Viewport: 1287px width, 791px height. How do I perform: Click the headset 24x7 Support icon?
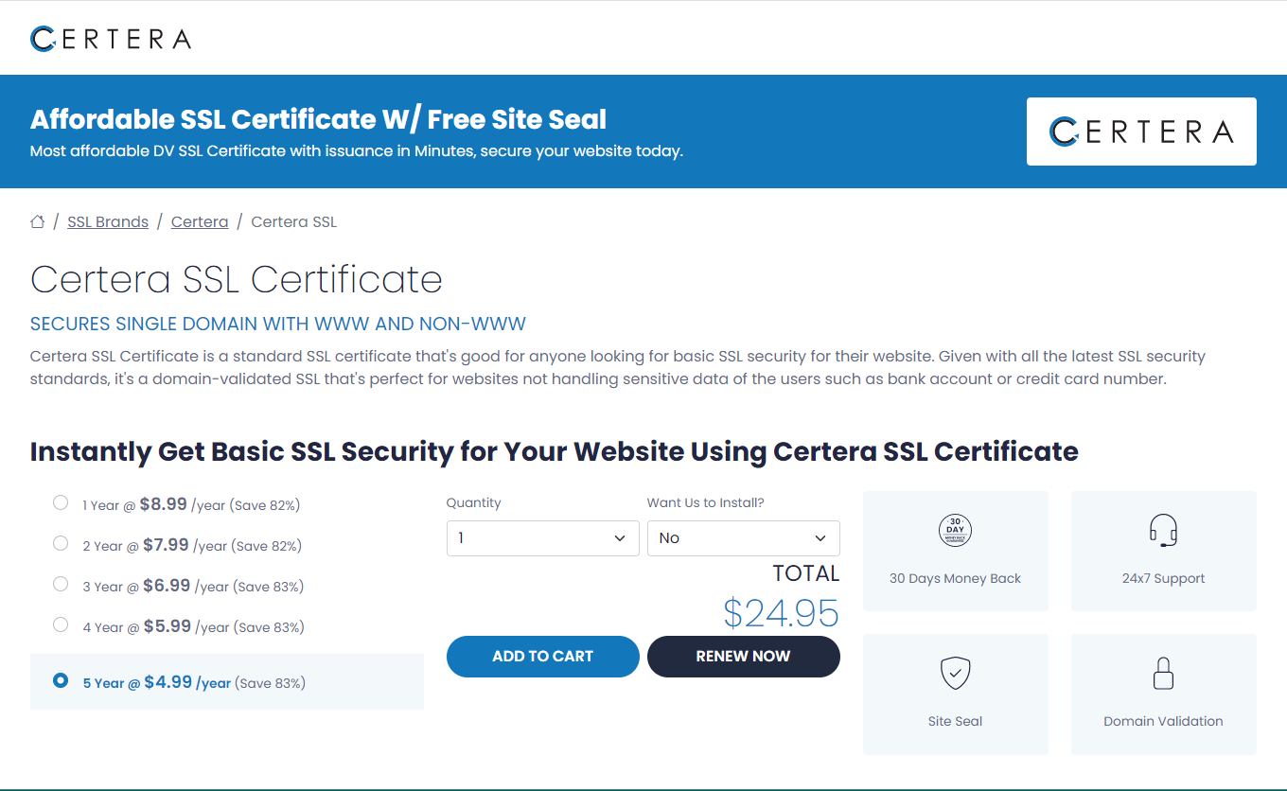tap(1163, 530)
